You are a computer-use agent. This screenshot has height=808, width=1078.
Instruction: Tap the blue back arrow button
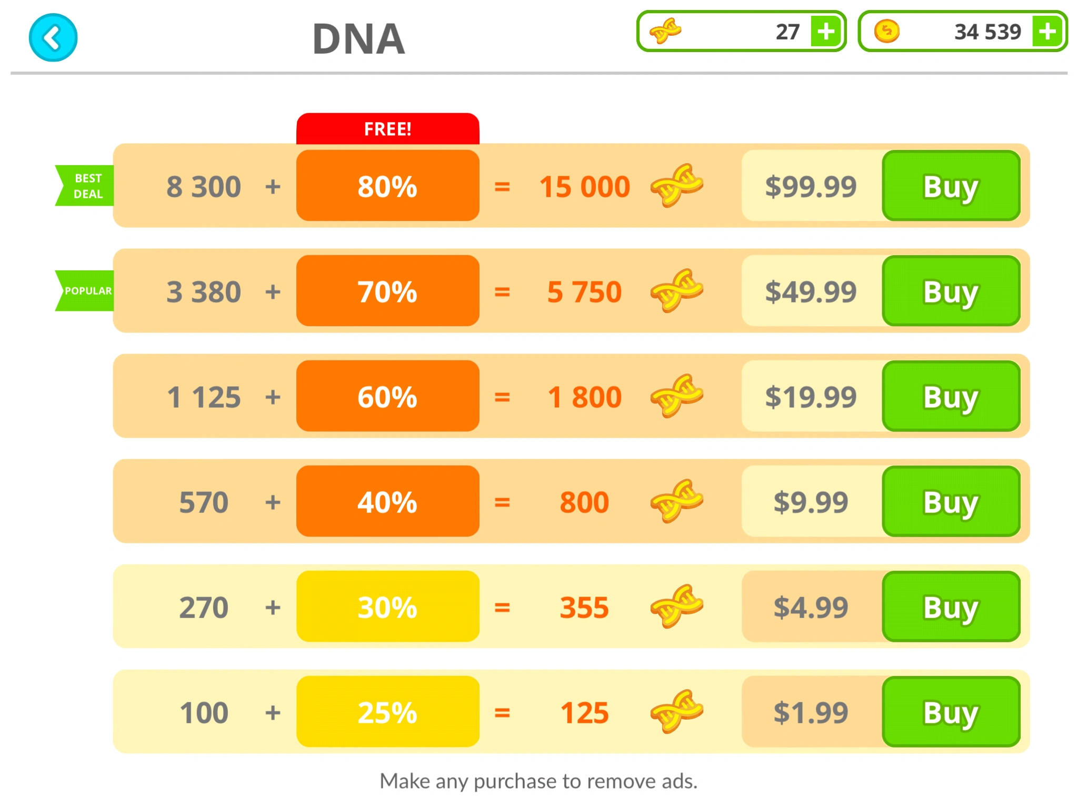(53, 38)
